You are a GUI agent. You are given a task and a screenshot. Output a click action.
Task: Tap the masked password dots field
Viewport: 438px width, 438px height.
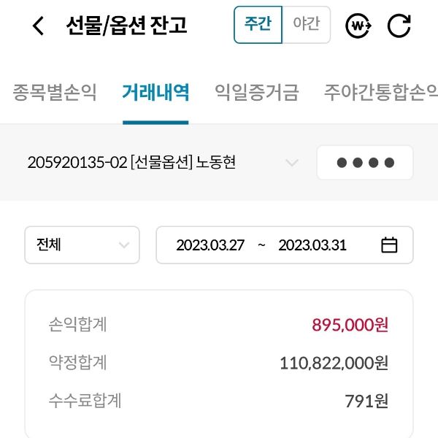click(x=365, y=163)
